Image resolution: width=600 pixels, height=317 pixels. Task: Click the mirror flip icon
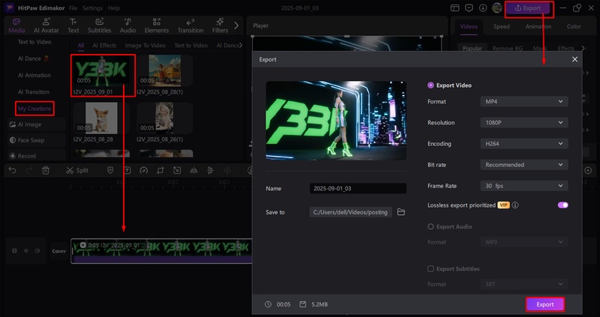coord(193,170)
